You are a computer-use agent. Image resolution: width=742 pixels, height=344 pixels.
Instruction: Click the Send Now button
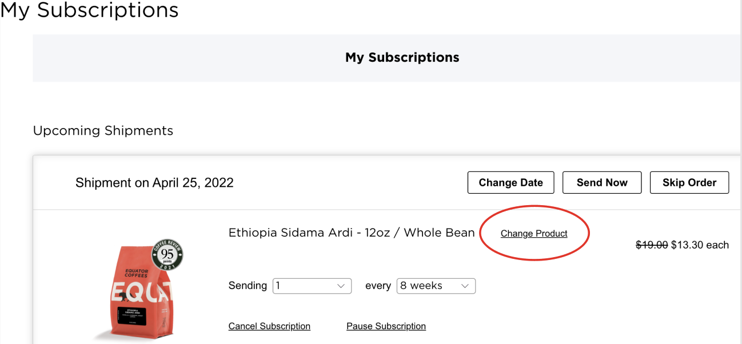tap(602, 183)
